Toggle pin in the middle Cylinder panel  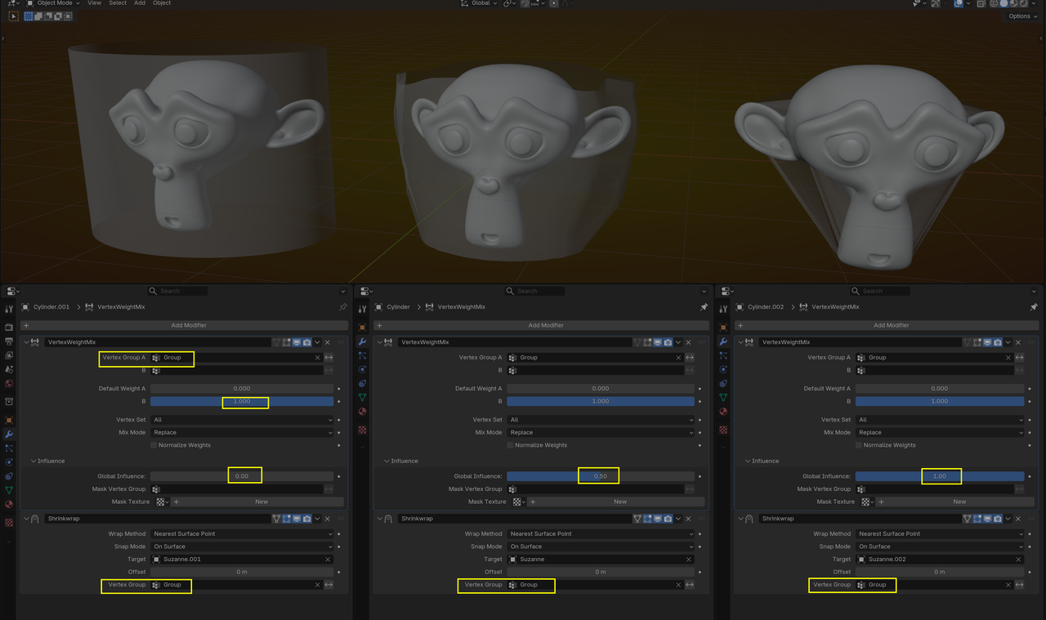coord(704,307)
